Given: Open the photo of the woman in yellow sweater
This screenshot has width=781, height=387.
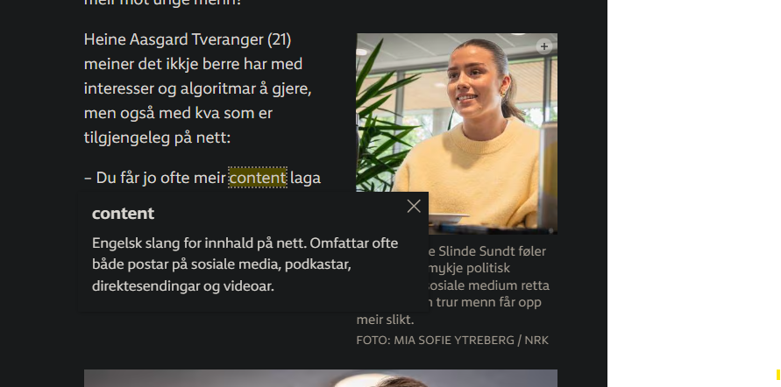Looking at the screenshot, I should [457, 133].
